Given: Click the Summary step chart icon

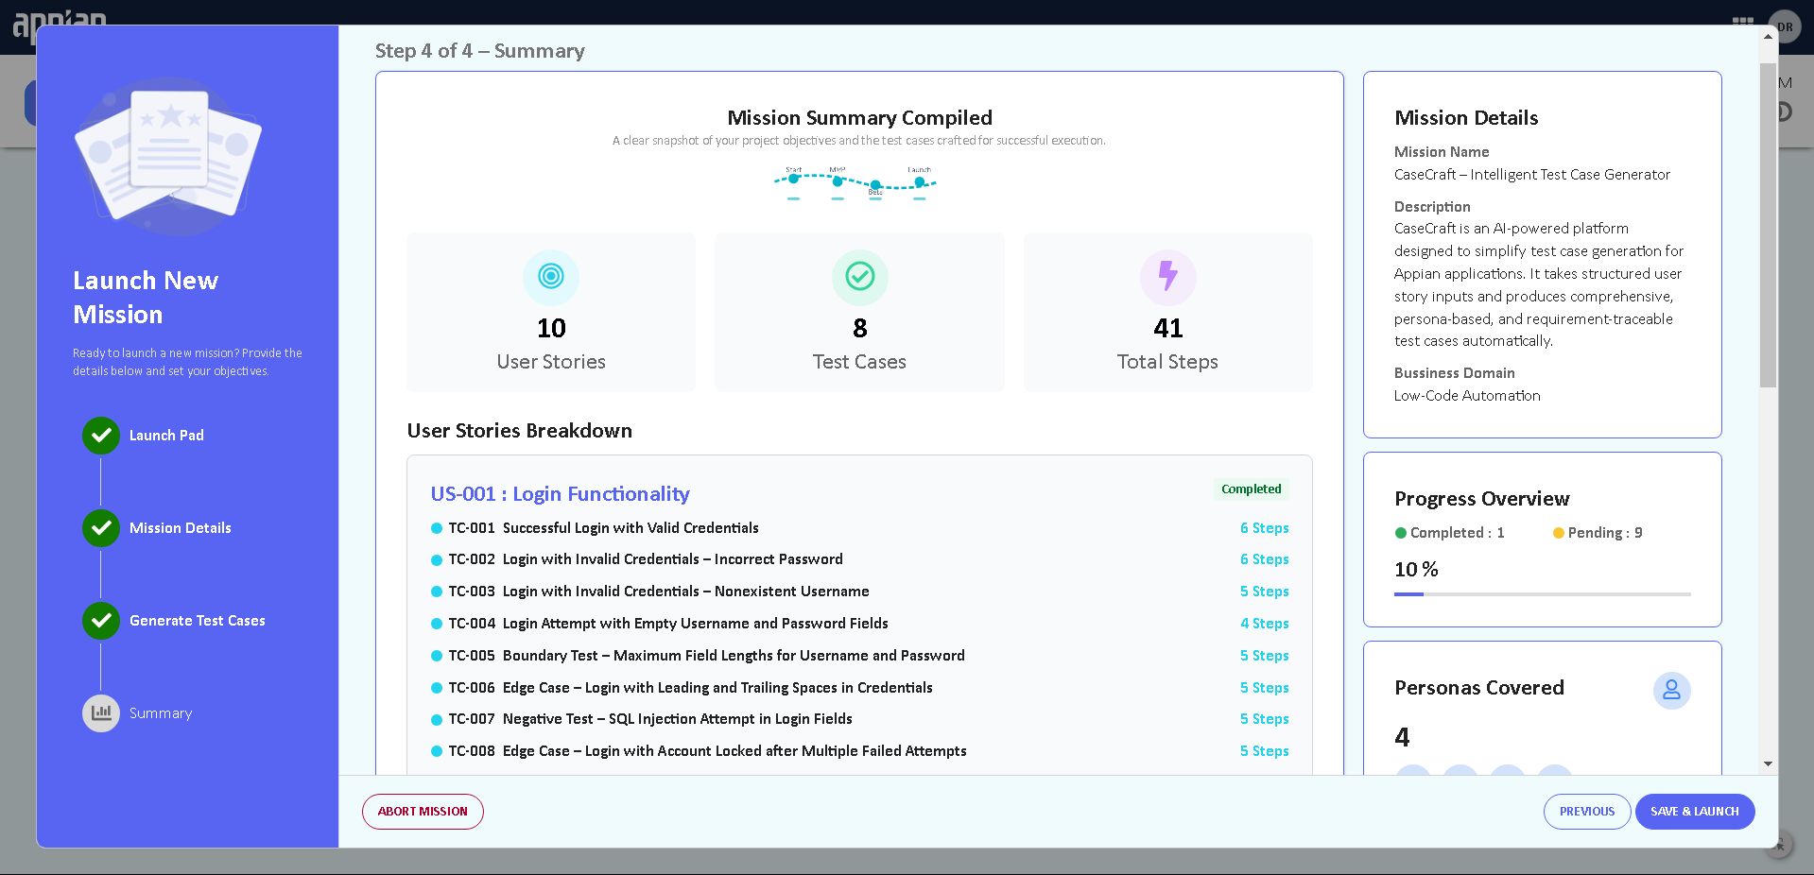Looking at the screenshot, I should coord(101,713).
